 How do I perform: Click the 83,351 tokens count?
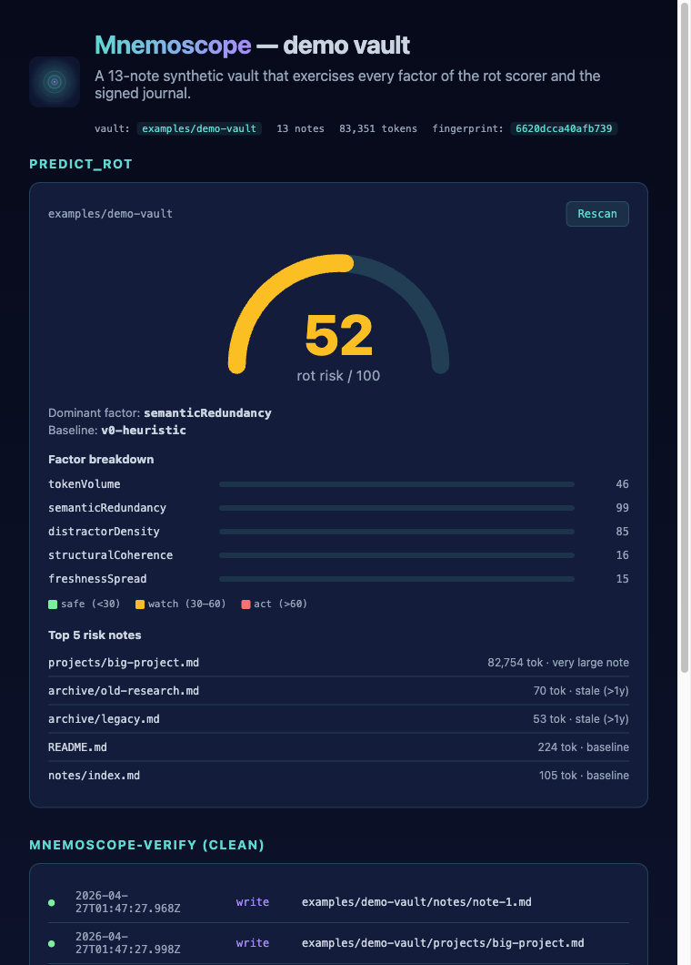(x=378, y=128)
